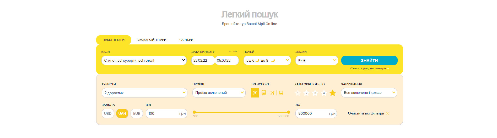The width and height of the screenshot is (497, 138).
Task: Click the departure end date 05.03.22
Action: tap(227, 60)
